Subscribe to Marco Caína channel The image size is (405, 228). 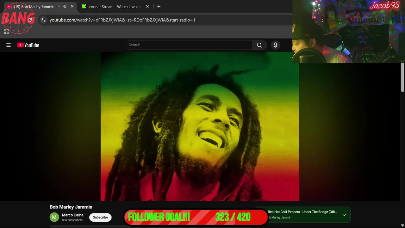pyautogui.click(x=100, y=217)
